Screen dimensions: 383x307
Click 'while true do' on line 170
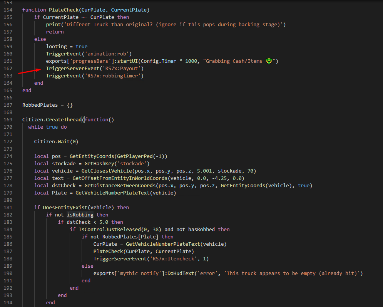(x=47, y=127)
